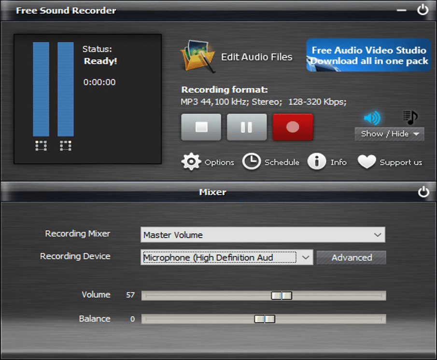Open the Recording Device dropdown
437x360 pixels.
pos(306,257)
